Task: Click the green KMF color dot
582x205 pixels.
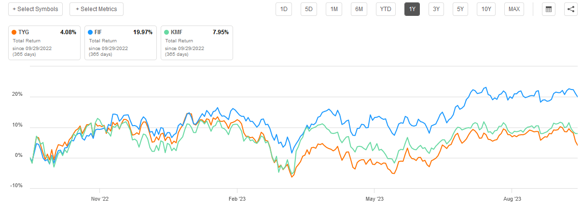Action: 166,32
